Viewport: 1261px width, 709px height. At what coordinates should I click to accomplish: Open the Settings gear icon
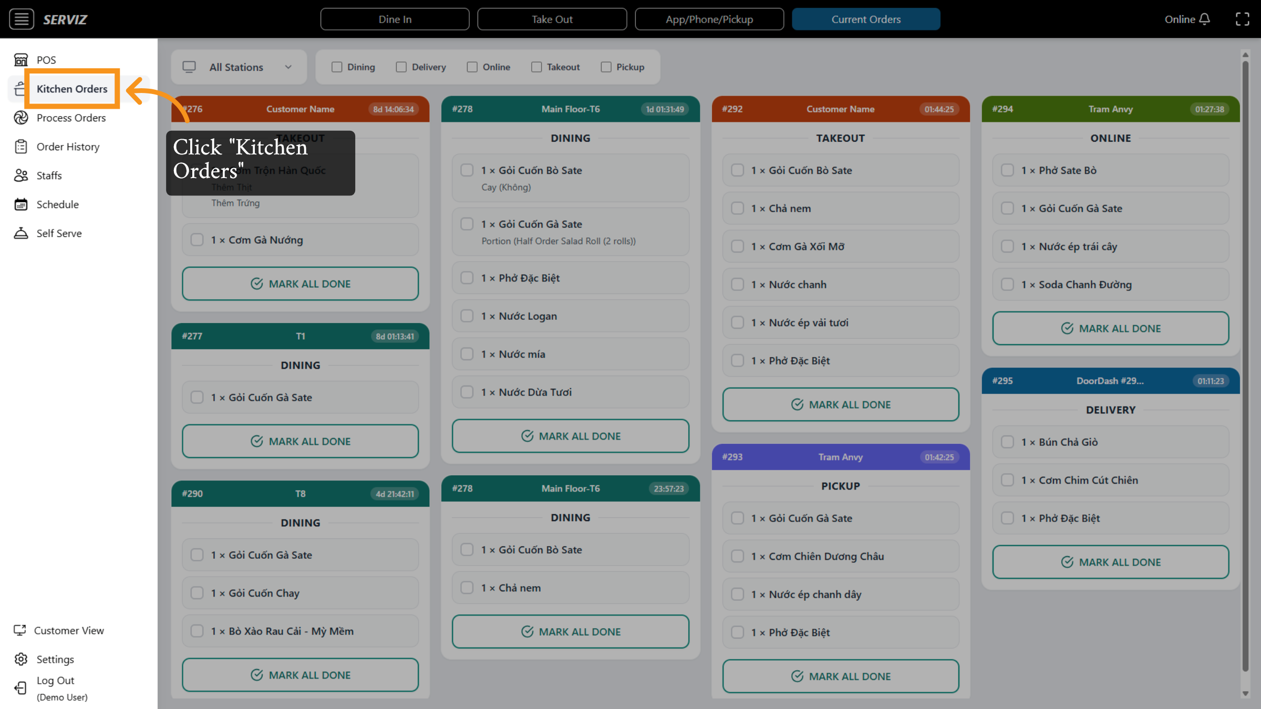click(21, 659)
